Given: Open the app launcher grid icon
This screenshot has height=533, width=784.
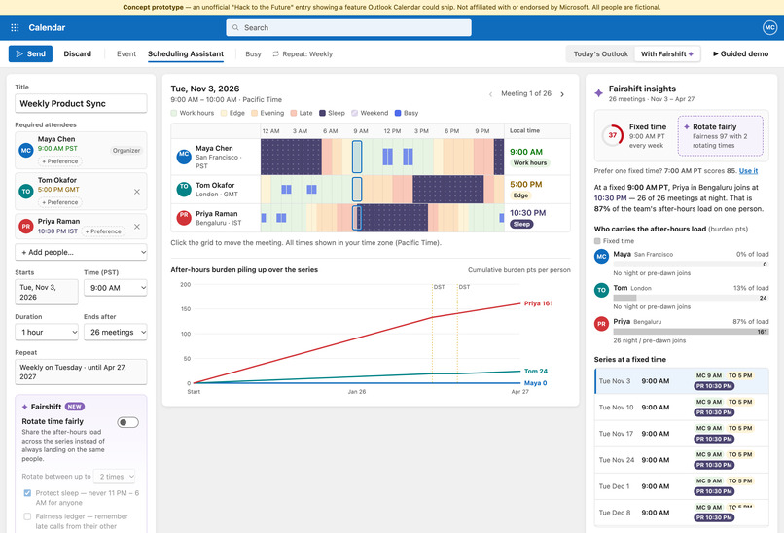Looking at the screenshot, I should point(15,27).
